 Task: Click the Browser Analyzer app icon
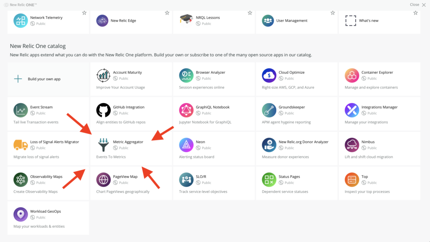[x=186, y=75]
